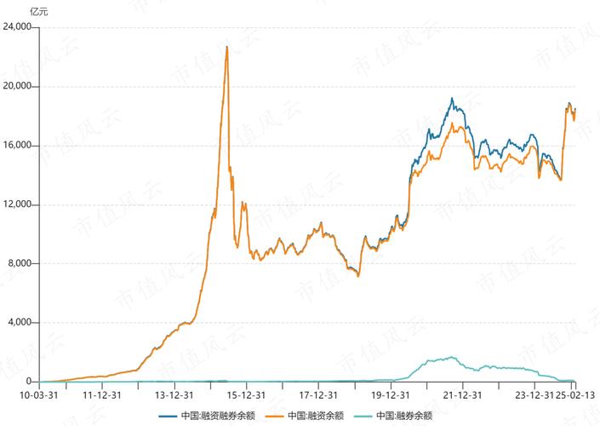This screenshot has width=600, height=426.
Task: Click the 10-03-31 x-axis date label
Action: (x=39, y=394)
